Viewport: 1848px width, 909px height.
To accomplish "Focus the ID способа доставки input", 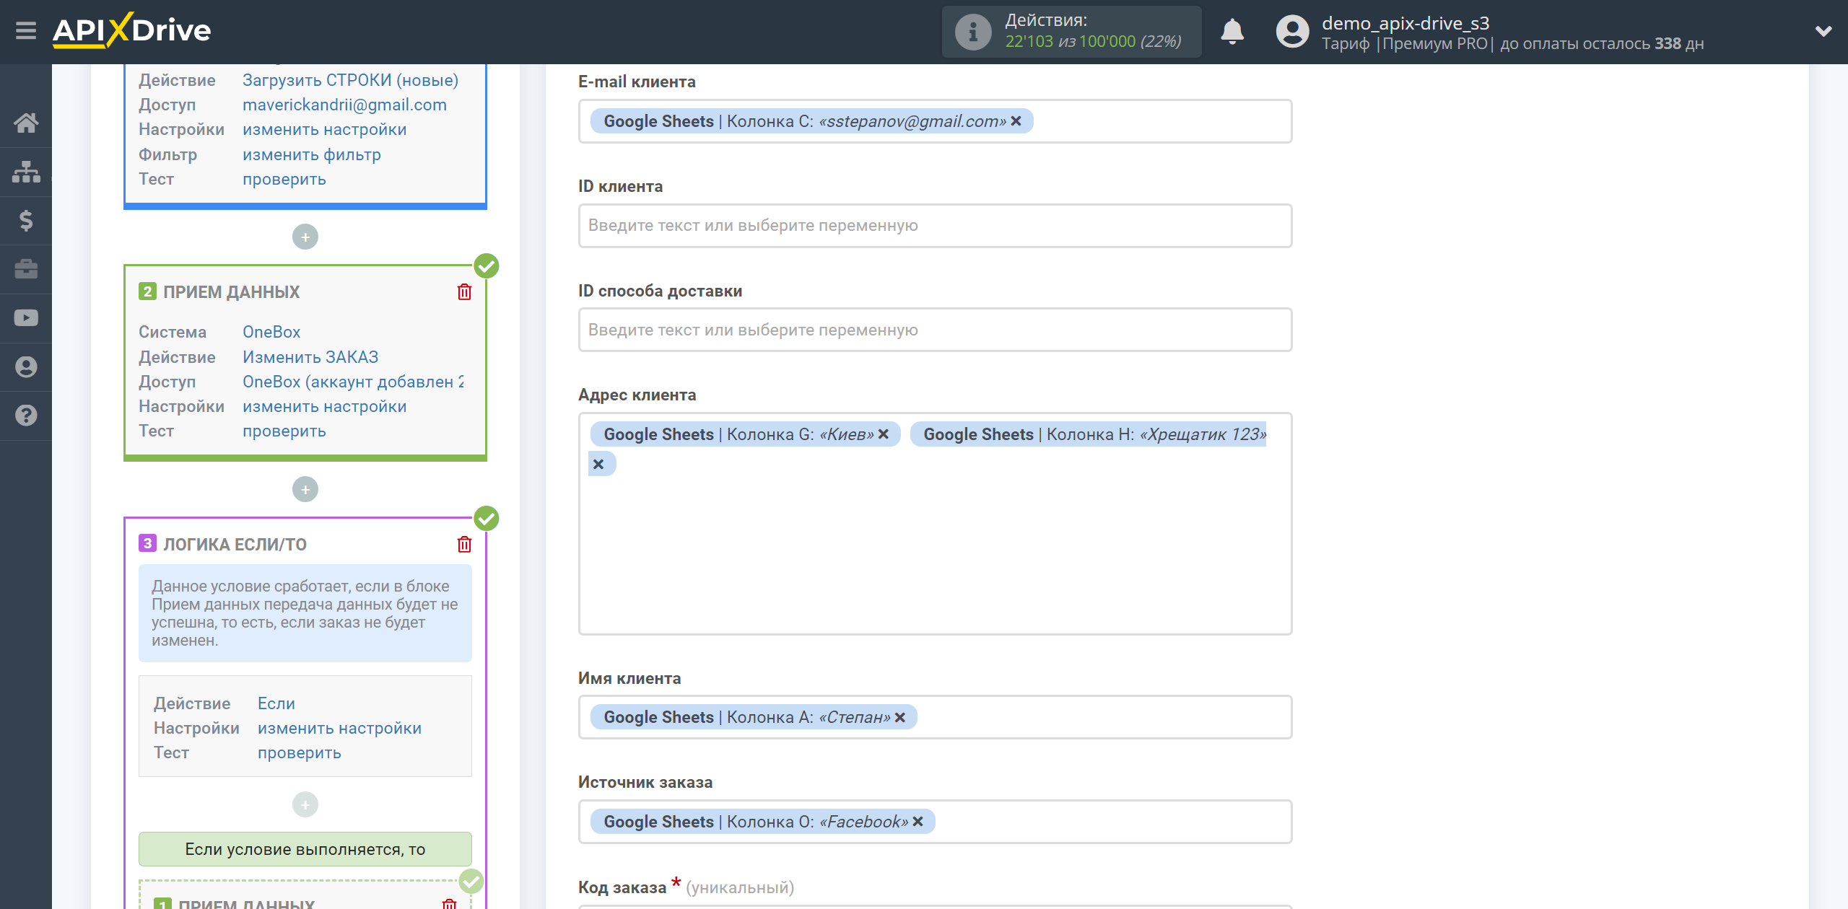I will 935,330.
